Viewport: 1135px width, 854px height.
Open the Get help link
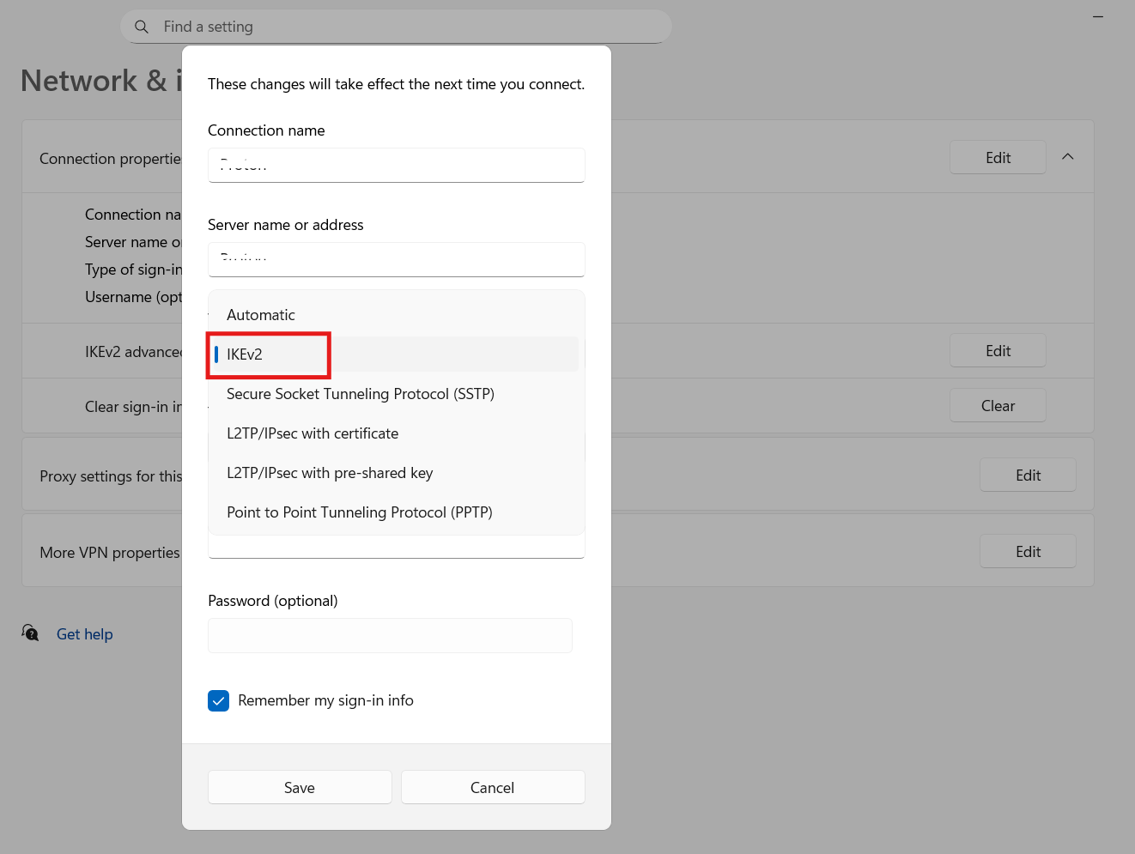[x=84, y=633]
